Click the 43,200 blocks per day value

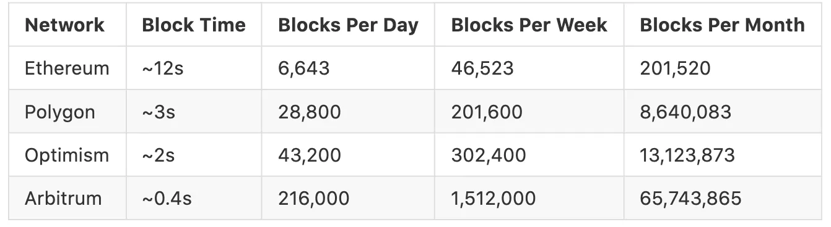coord(310,155)
